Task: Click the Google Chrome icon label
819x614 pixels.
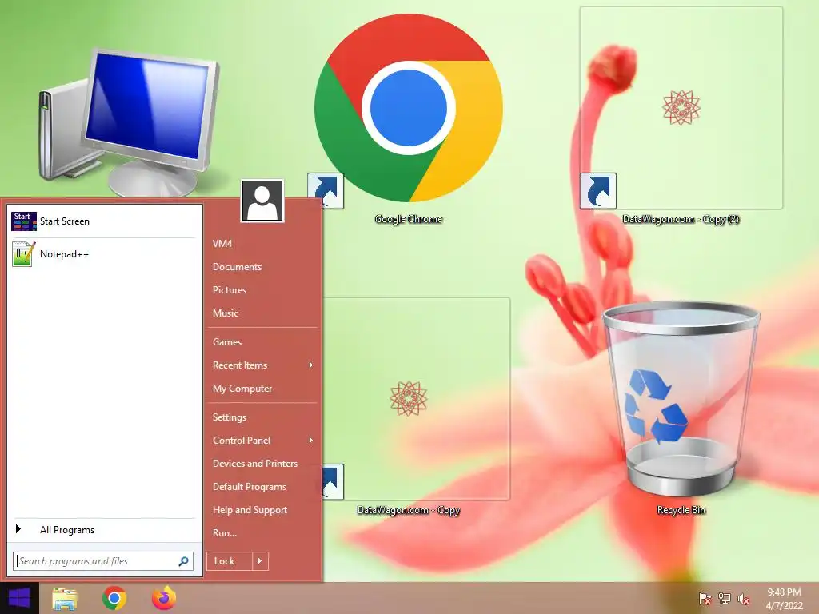Action: click(x=409, y=219)
